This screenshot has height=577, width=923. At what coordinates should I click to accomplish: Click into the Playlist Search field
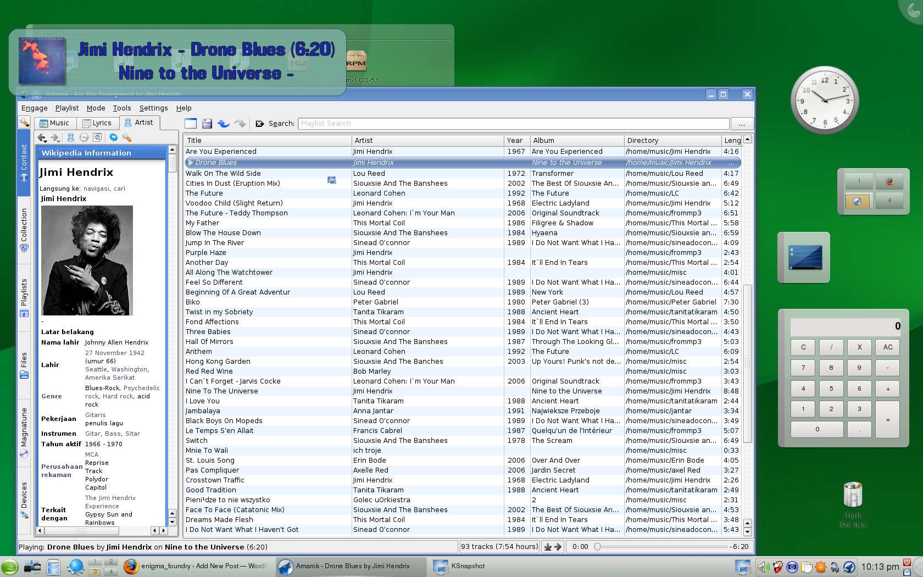pyautogui.click(x=514, y=124)
